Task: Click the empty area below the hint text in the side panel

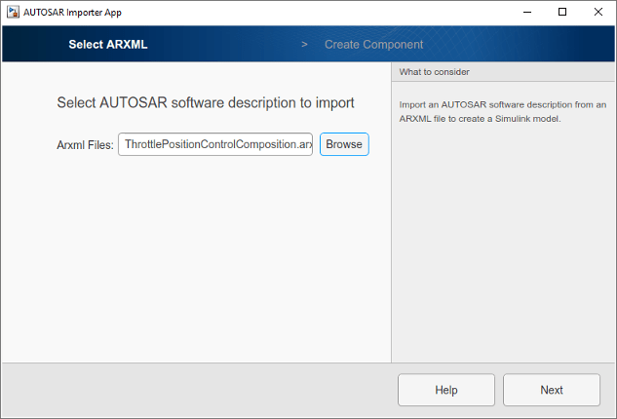Action: tap(503, 244)
